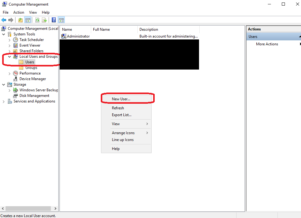Click the Refresh toolbar icon
The width and height of the screenshot is (301, 218).
[x=37, y=20]
